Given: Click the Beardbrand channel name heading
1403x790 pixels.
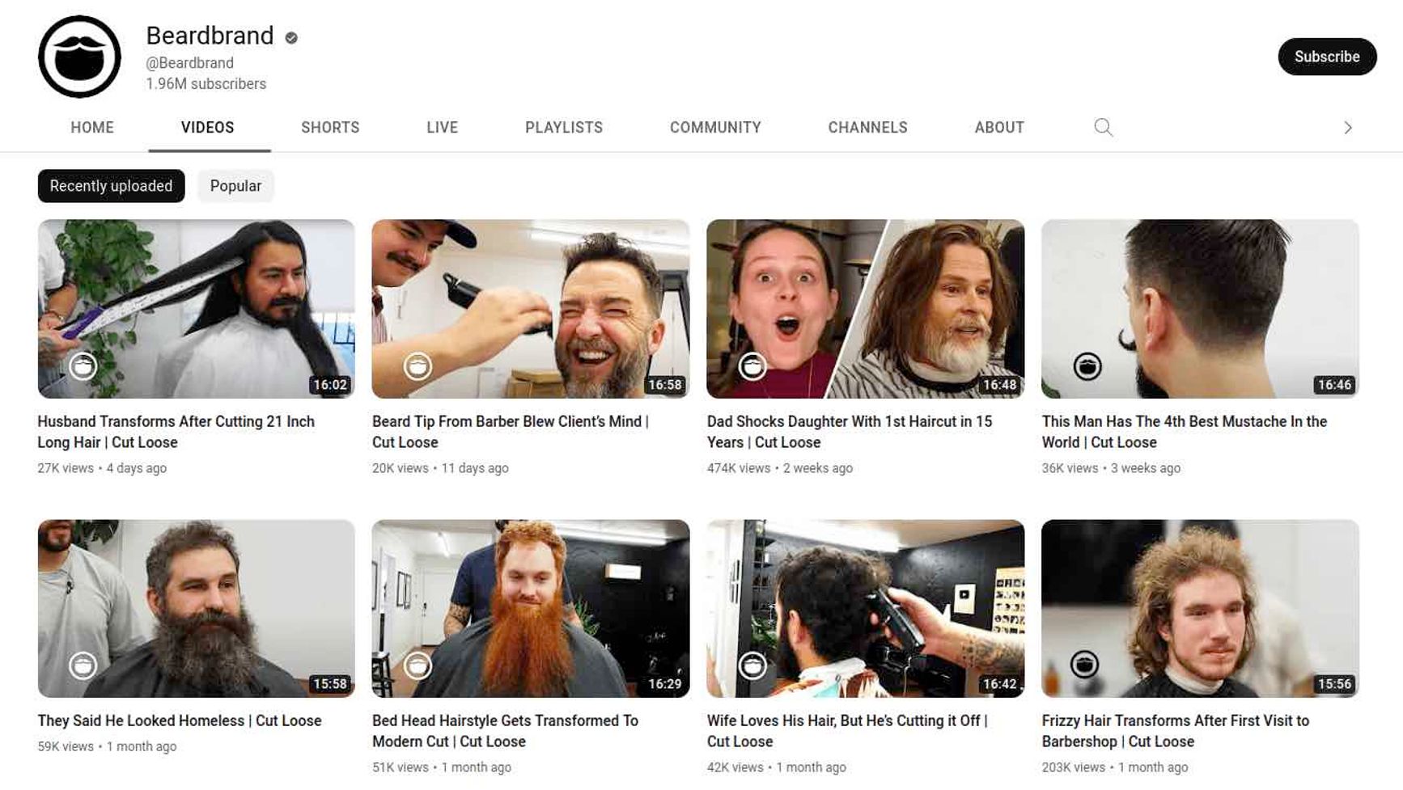Looking at the screenshot, I should [x=210, y=36].
